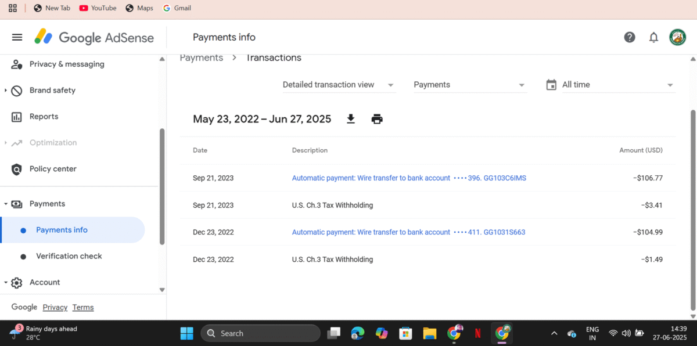
Task: Collapse the Account section arrow
Action: [x=5, y=282]
